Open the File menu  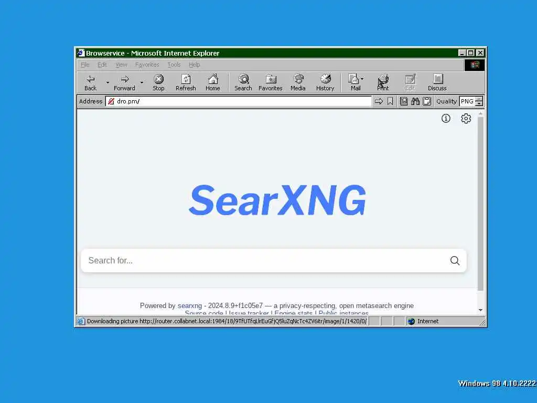click(85, 65)
